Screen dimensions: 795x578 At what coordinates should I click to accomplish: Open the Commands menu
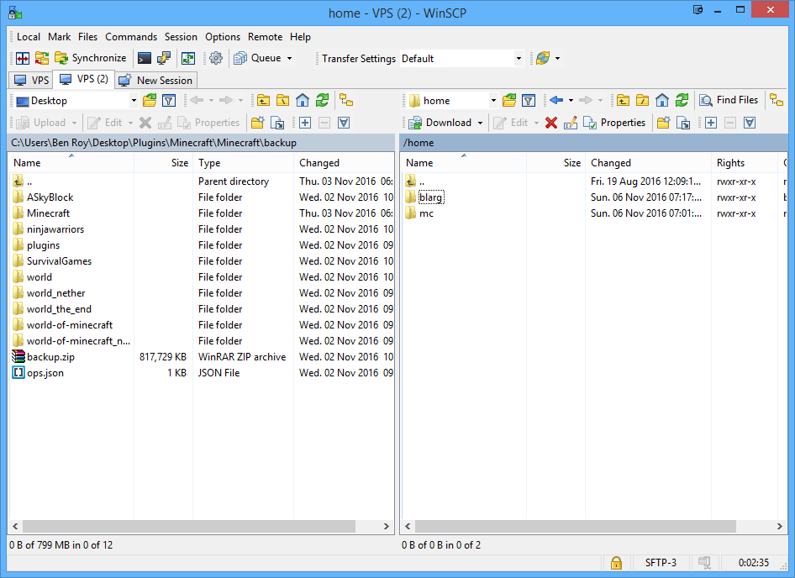(x=131, y=37)
